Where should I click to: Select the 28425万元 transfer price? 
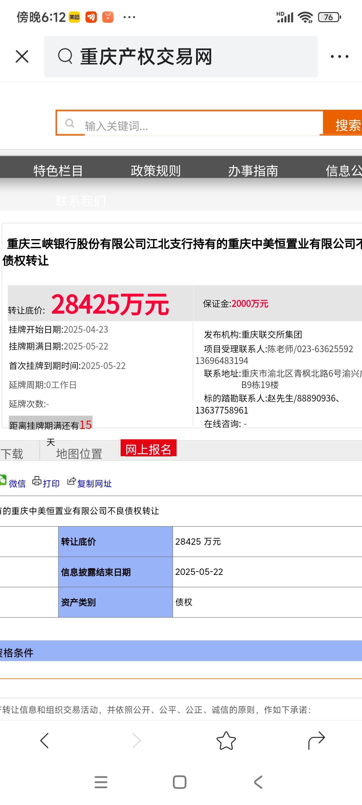pos(110,305)
